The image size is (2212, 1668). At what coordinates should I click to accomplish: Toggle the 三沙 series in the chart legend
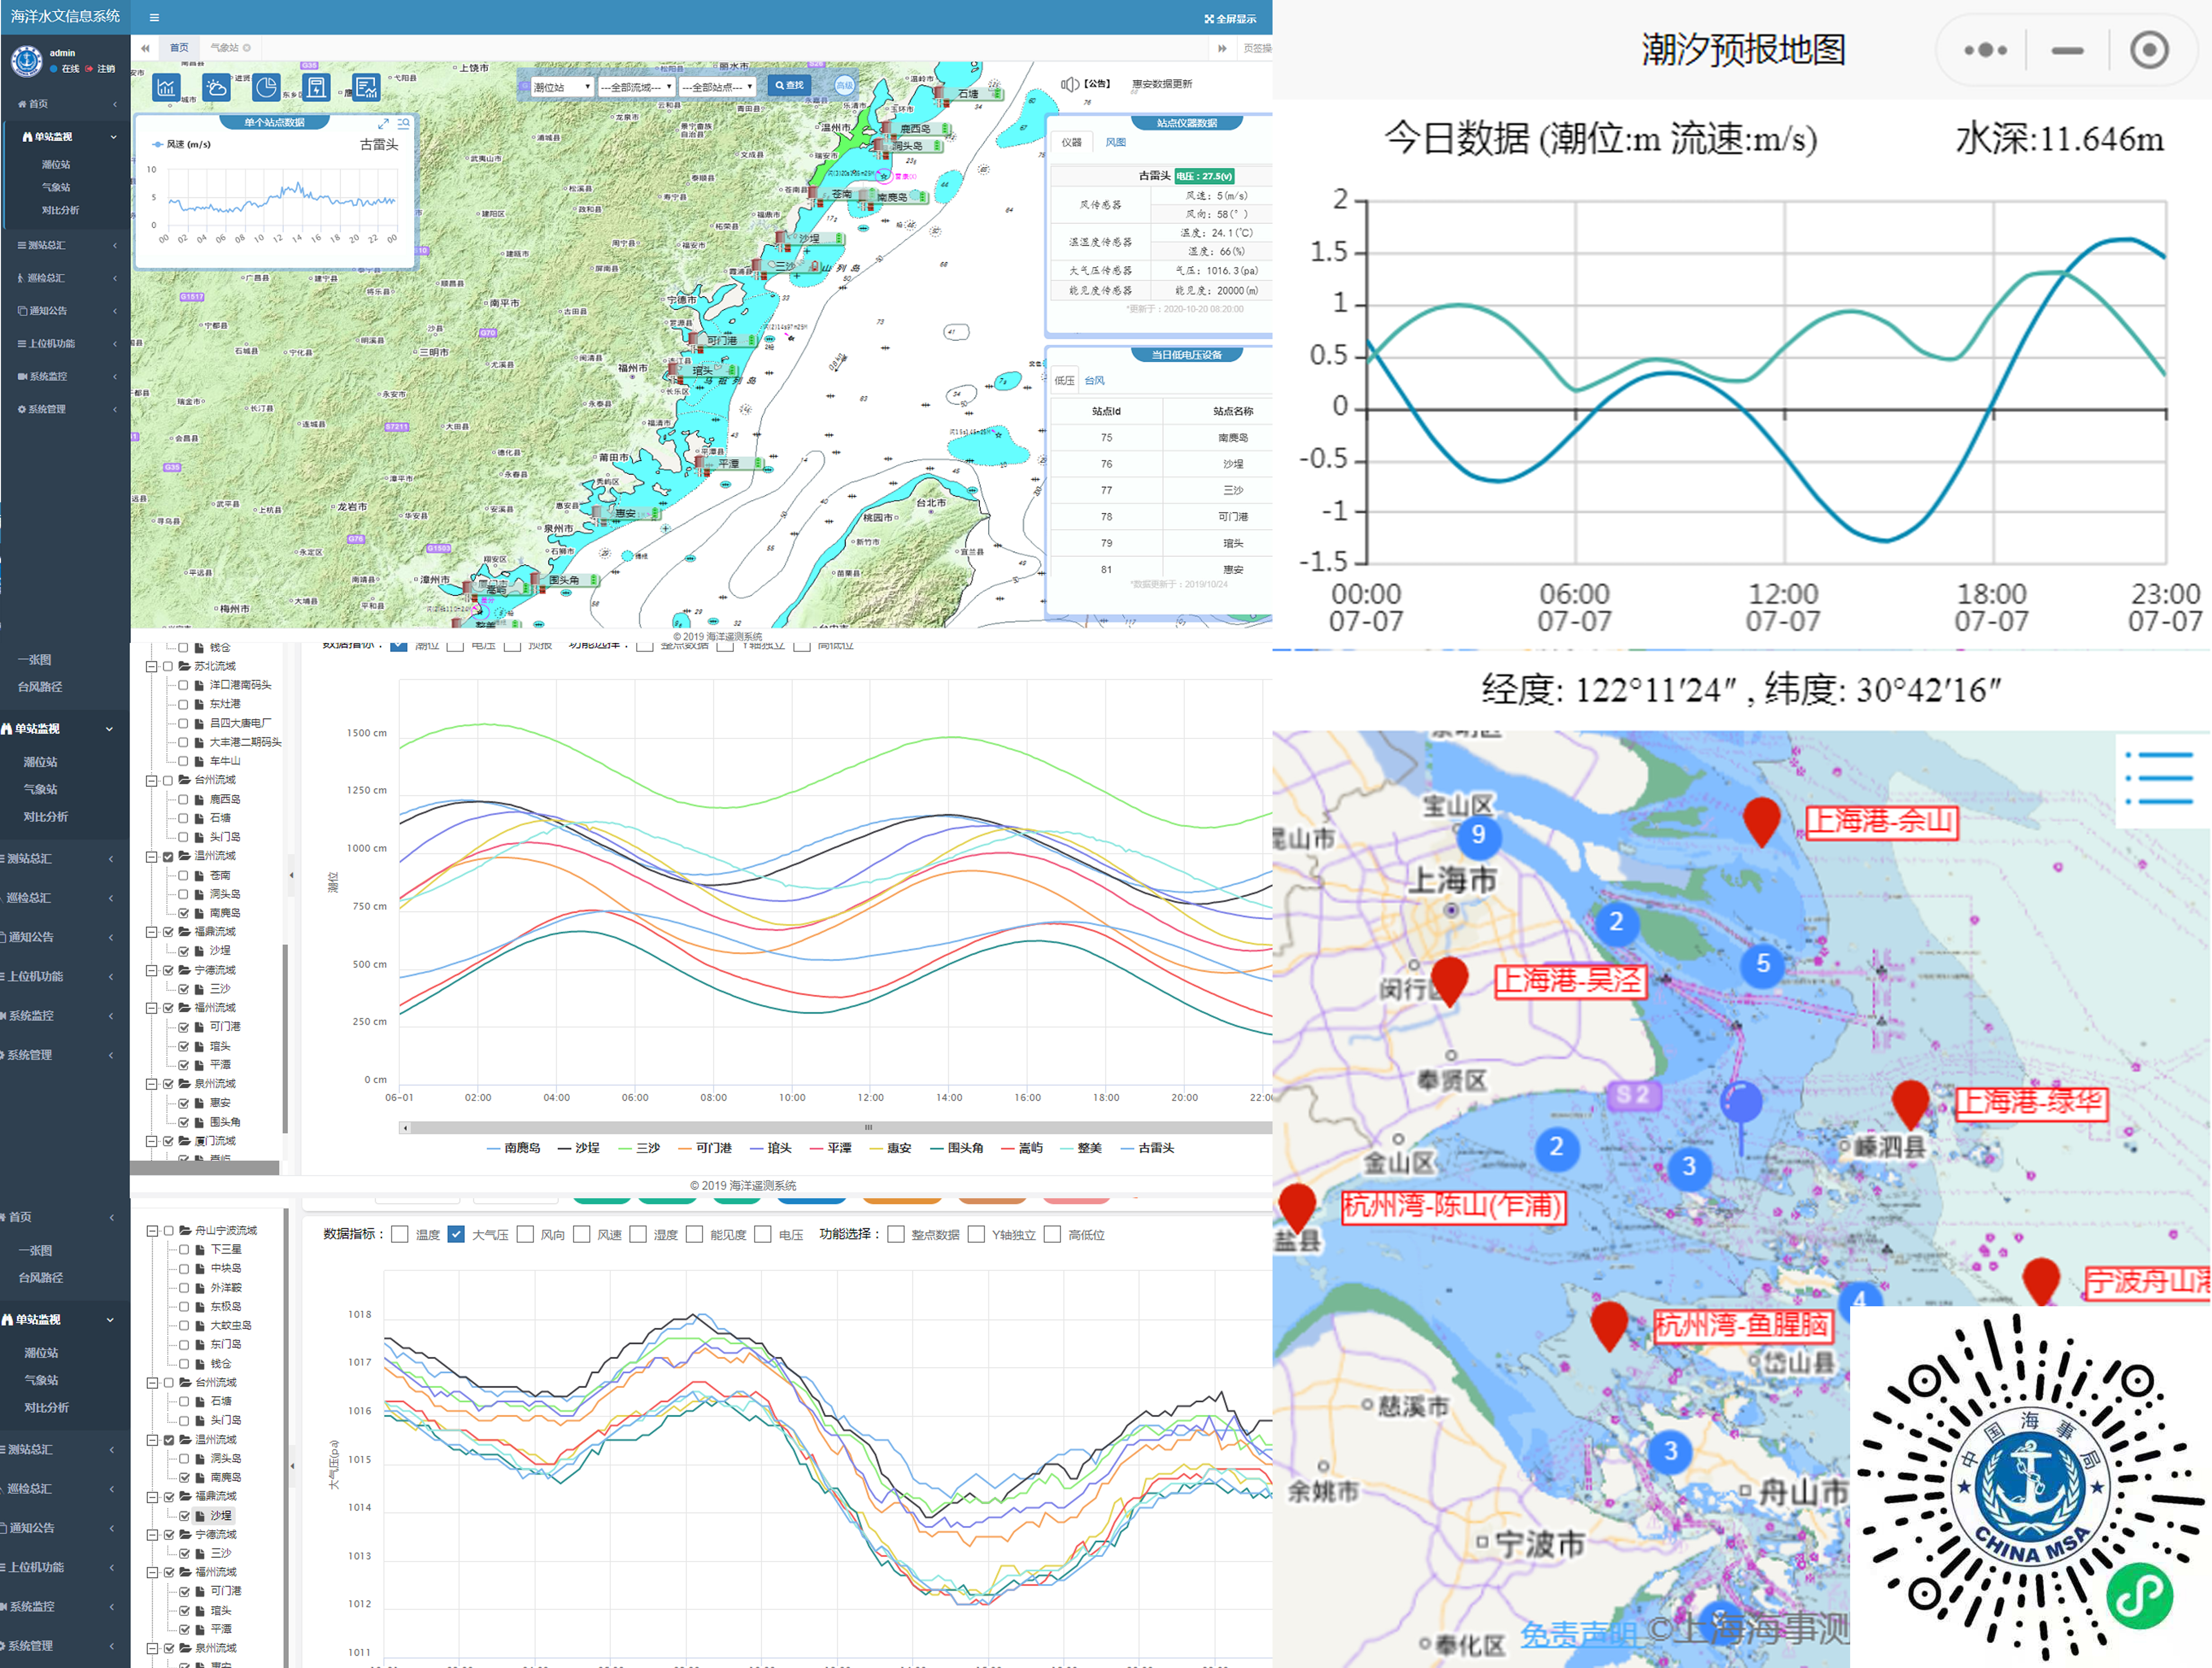(640, 1148)
